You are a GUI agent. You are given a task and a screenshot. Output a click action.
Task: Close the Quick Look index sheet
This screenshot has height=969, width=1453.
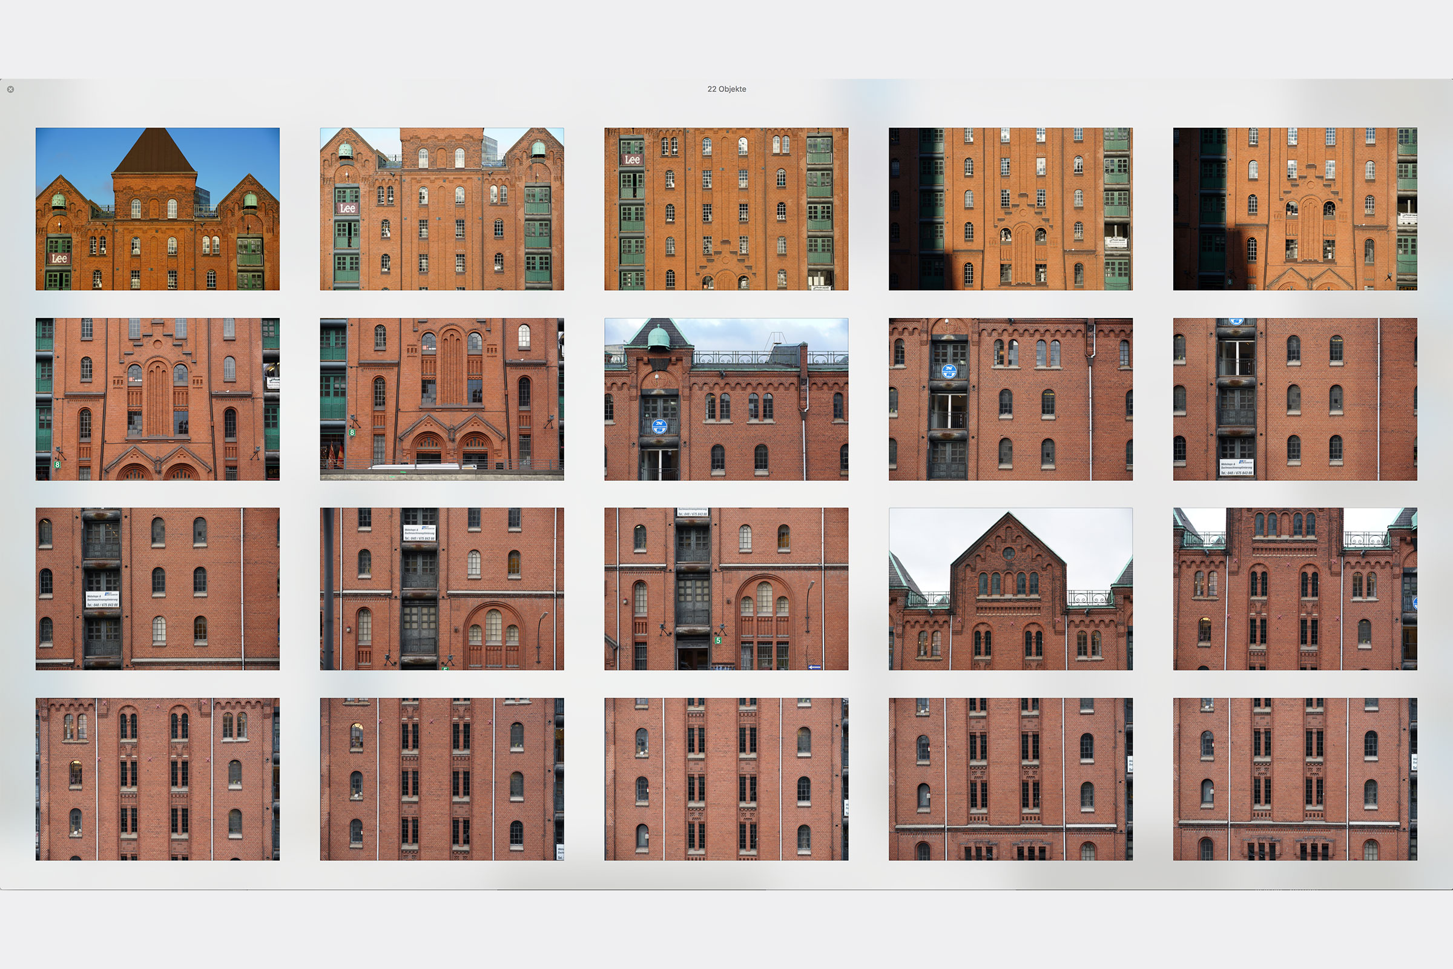(10, 90)
